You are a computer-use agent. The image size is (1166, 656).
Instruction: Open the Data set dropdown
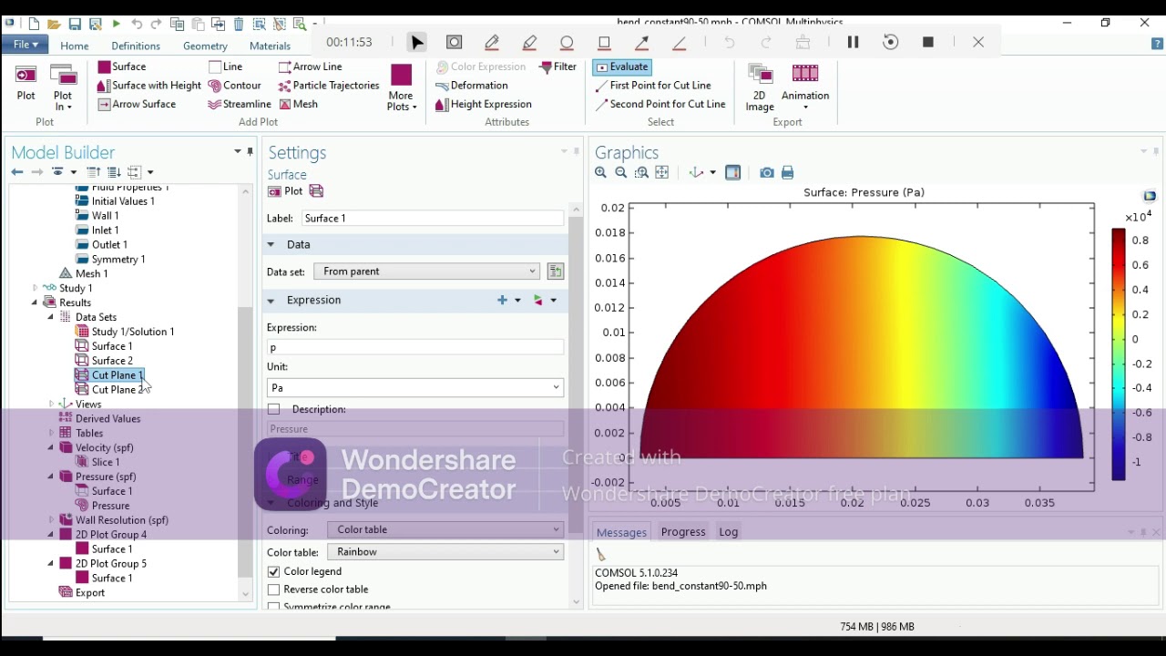427,272
